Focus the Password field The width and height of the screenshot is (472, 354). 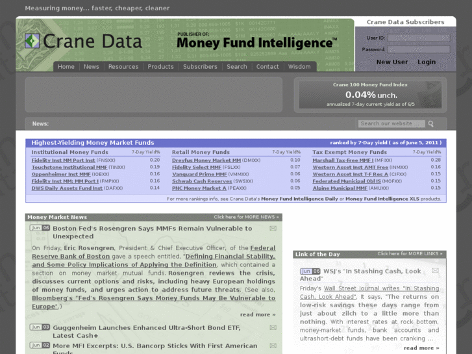click(x=418, y=49)
